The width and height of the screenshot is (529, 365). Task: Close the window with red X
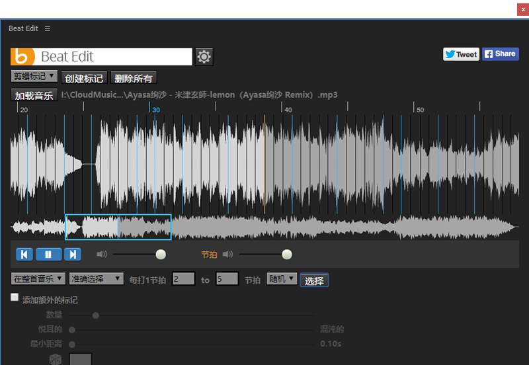(x=523, y=9)
